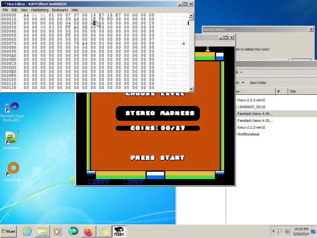This screenshot has width=317, height=238.
Task: Click the Show desktop tray icon
Action: tap(313, 231)
